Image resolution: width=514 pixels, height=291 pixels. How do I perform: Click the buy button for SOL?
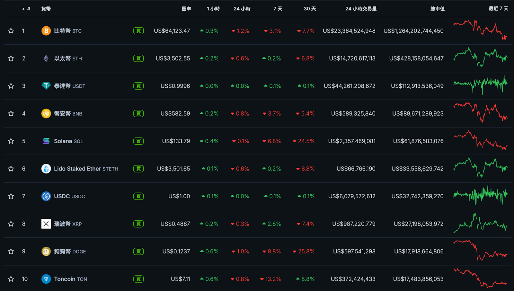coord(138,141)
